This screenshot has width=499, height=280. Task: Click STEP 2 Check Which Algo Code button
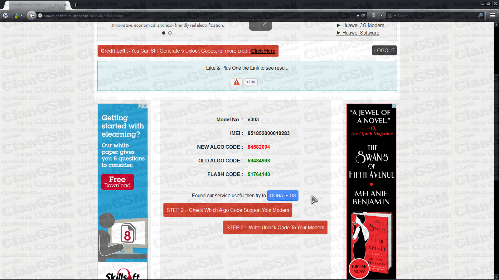tap(228, 210)
